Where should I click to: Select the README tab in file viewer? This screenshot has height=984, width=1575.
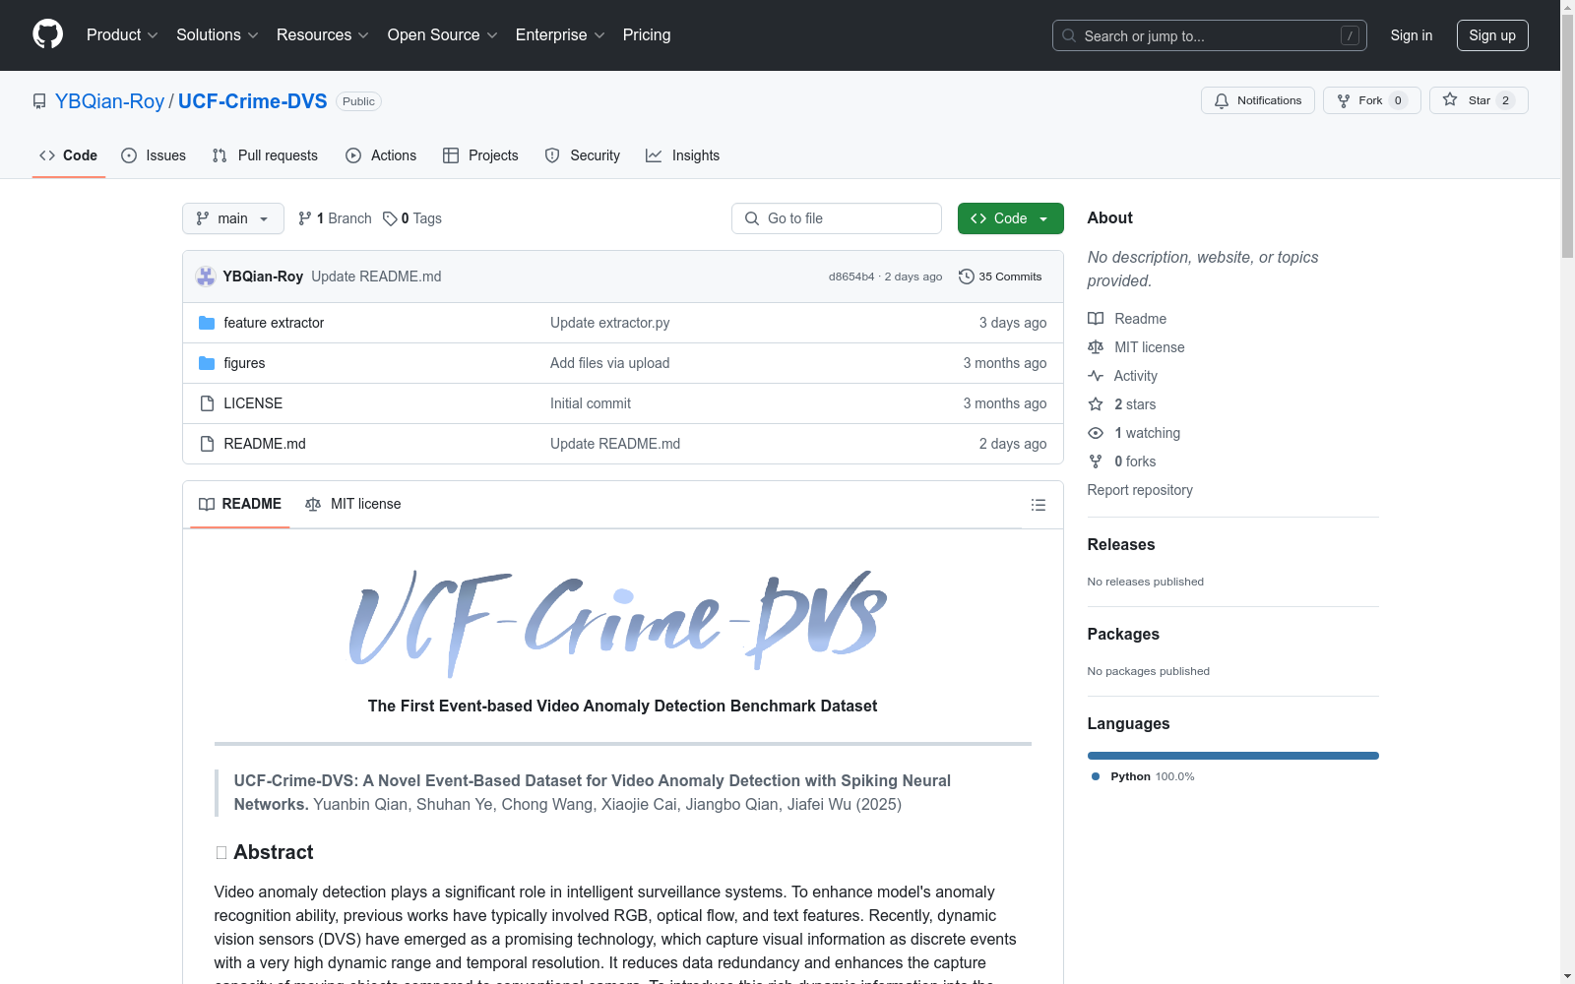point(240,504)
